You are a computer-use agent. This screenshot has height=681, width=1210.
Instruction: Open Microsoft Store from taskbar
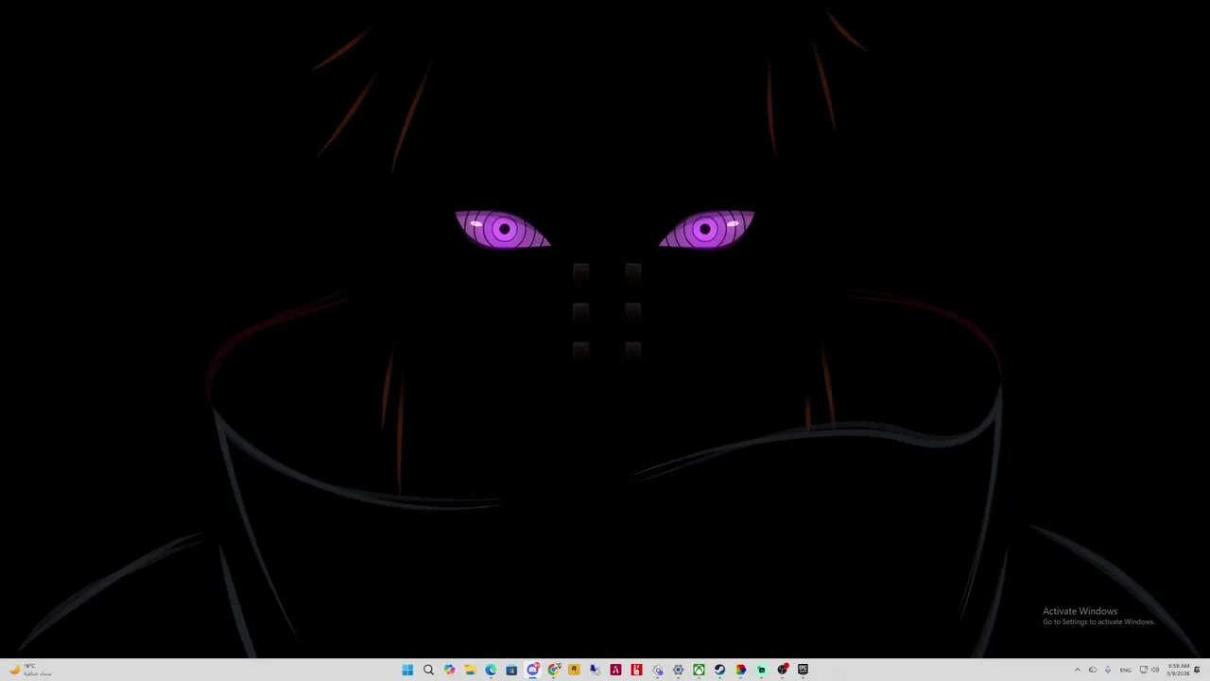point(511,670)
